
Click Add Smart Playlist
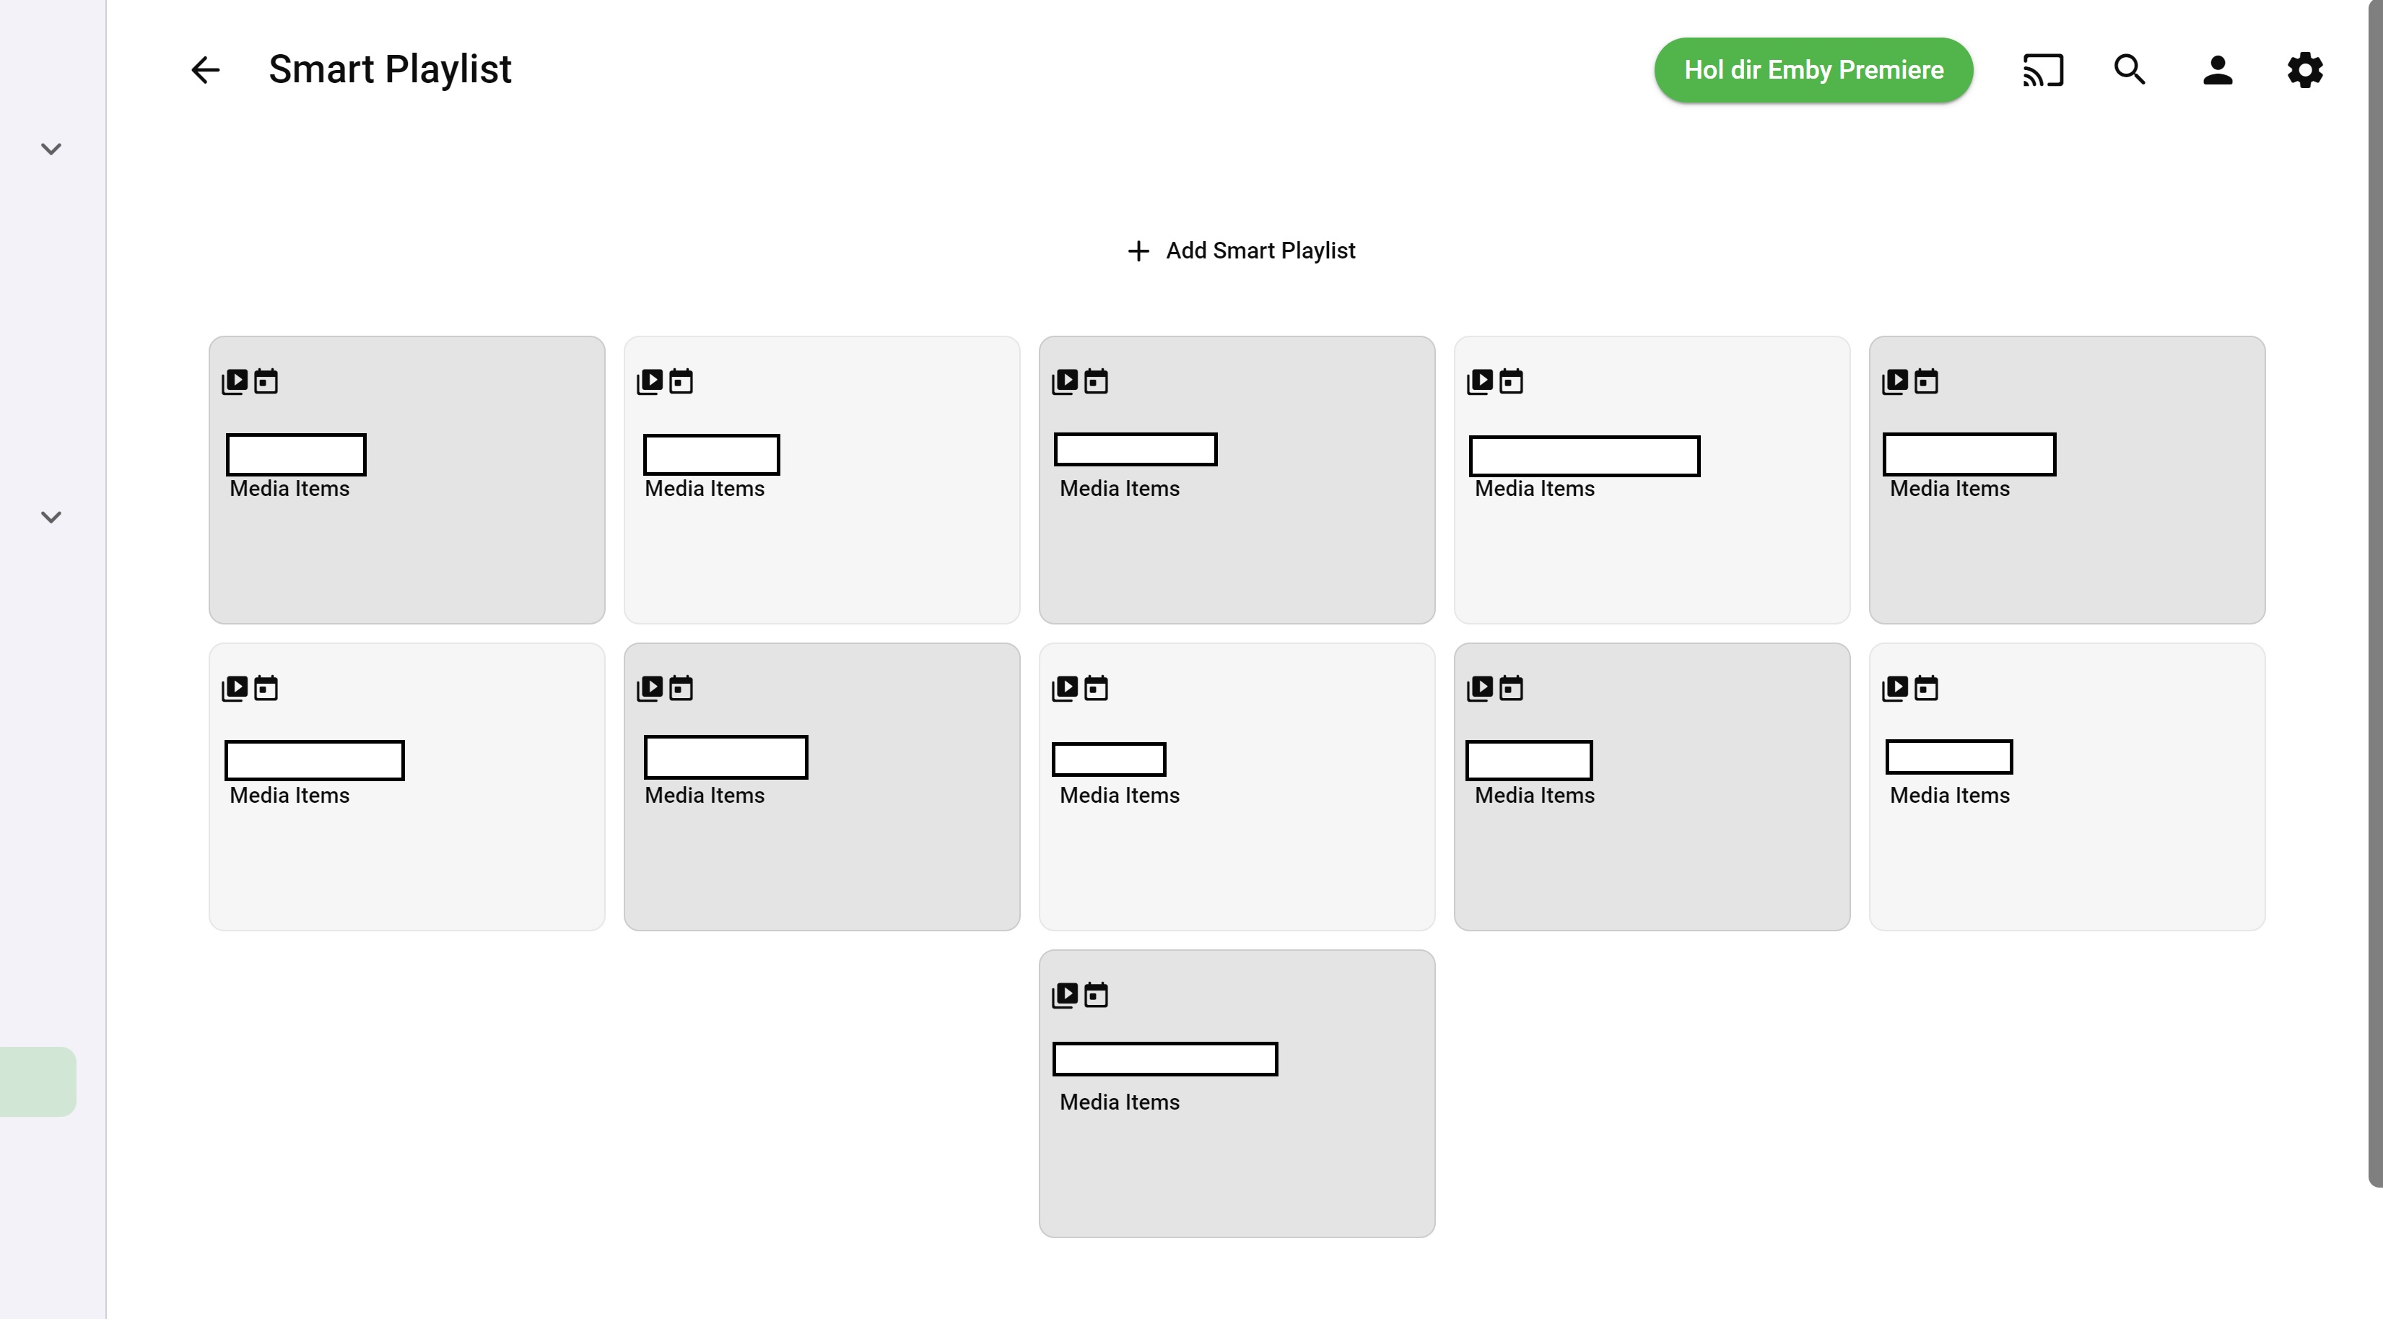pyautogui.click(x=1242, y=250)
